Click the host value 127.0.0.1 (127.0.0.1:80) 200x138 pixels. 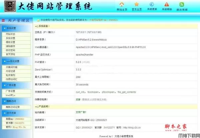89,32
